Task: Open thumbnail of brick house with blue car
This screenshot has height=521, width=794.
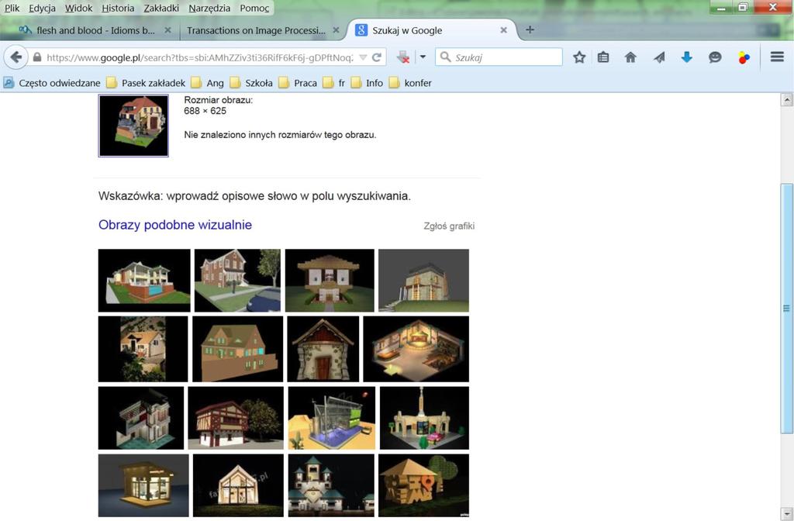Action: [237, 281]
